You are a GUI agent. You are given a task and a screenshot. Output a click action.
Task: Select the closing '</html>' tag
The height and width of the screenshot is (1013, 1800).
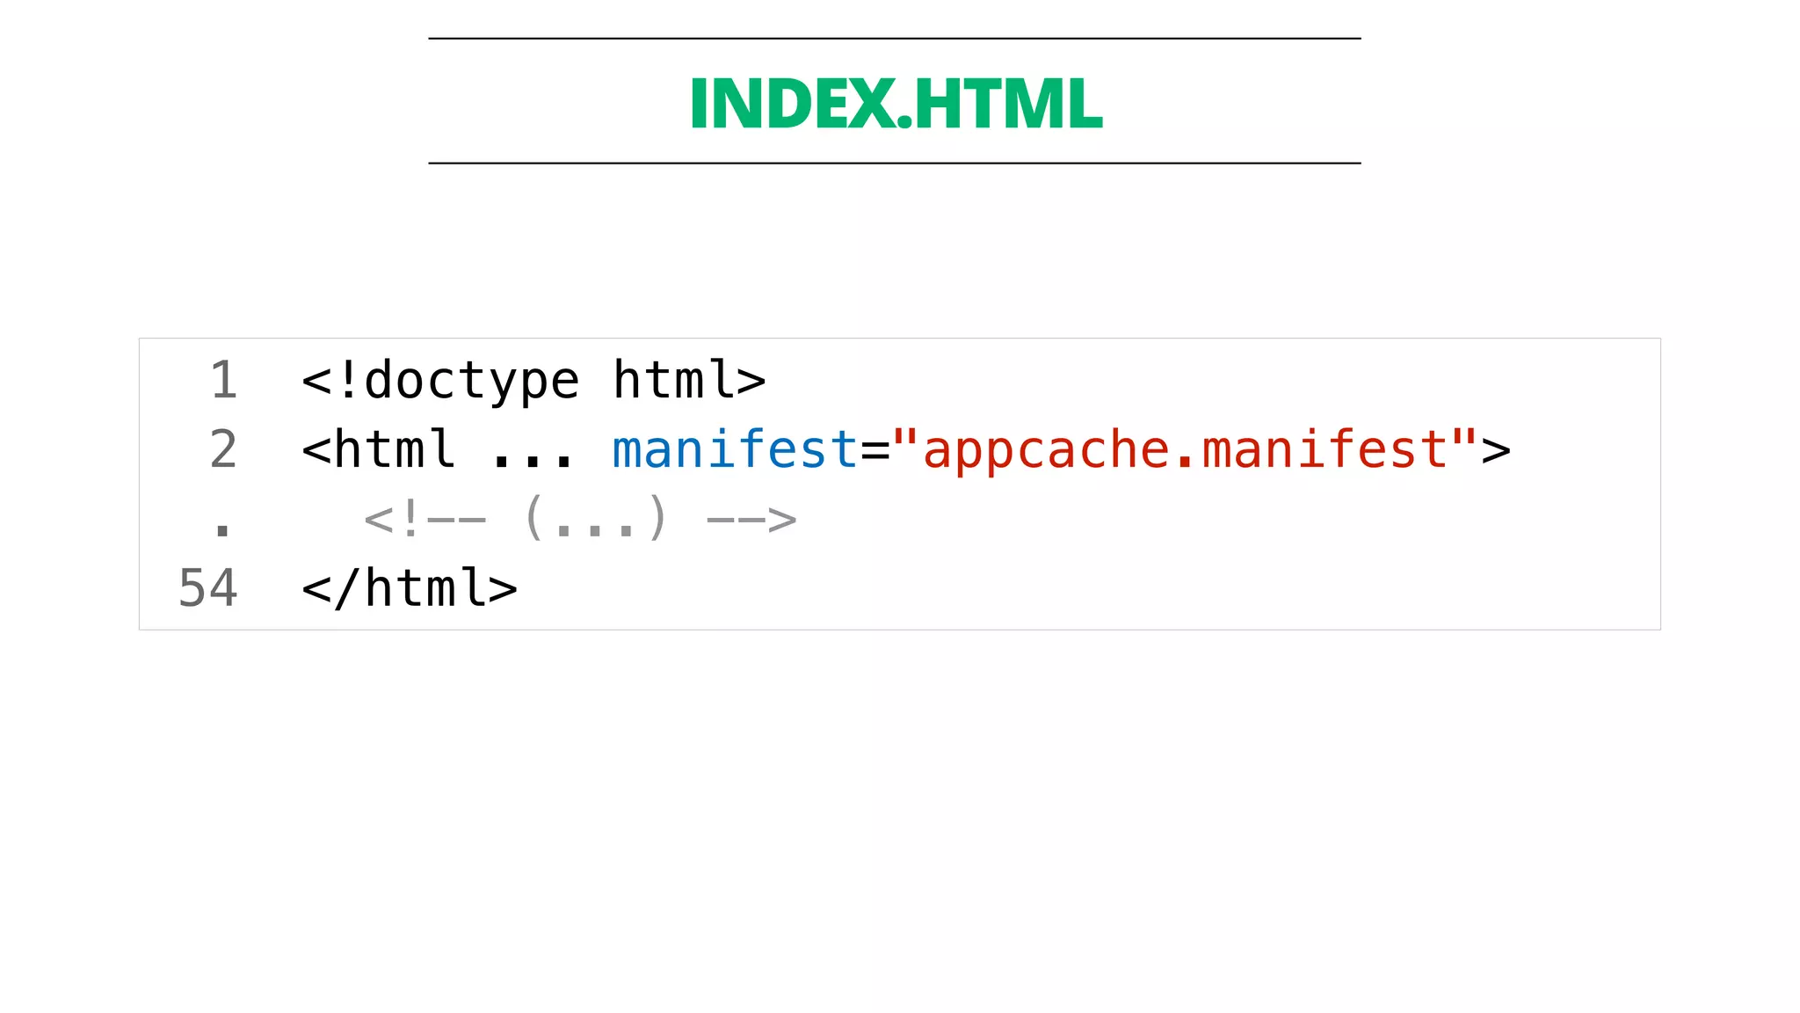pyautogui.click(x=410, y=588)
